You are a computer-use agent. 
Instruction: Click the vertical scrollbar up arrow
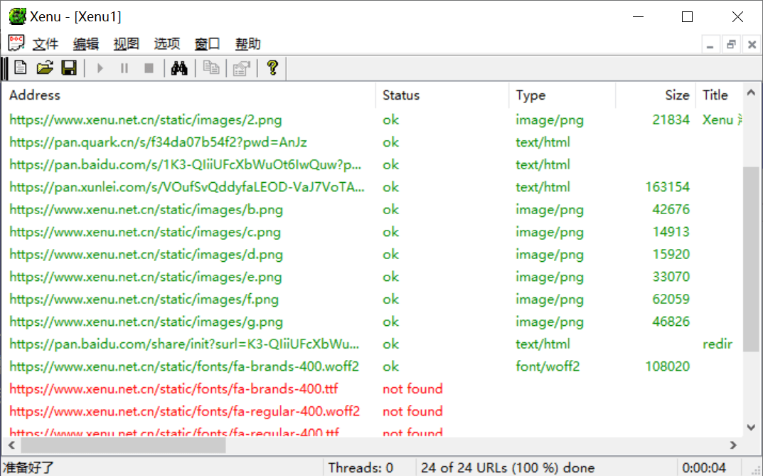[x=751, y=92]
